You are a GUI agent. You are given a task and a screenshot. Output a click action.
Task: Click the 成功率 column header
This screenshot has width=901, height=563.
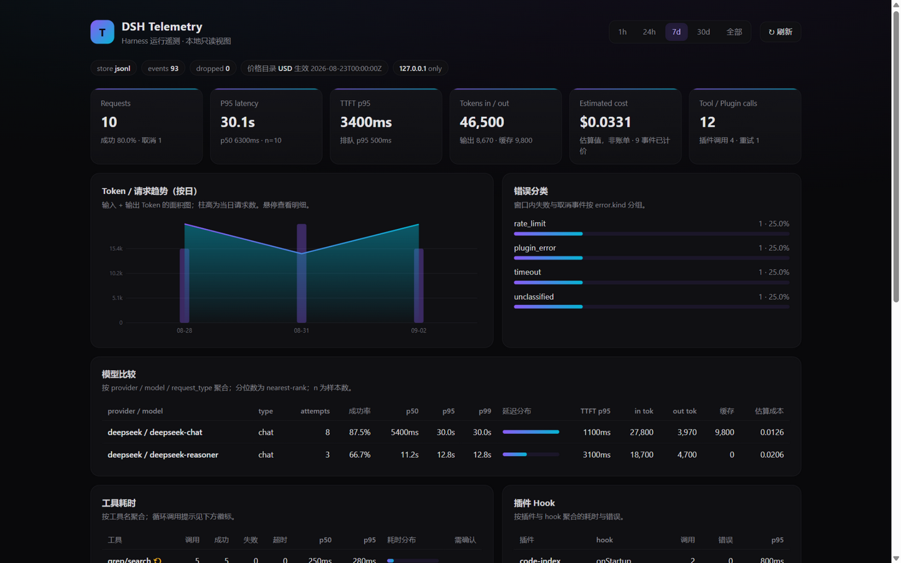360,411
